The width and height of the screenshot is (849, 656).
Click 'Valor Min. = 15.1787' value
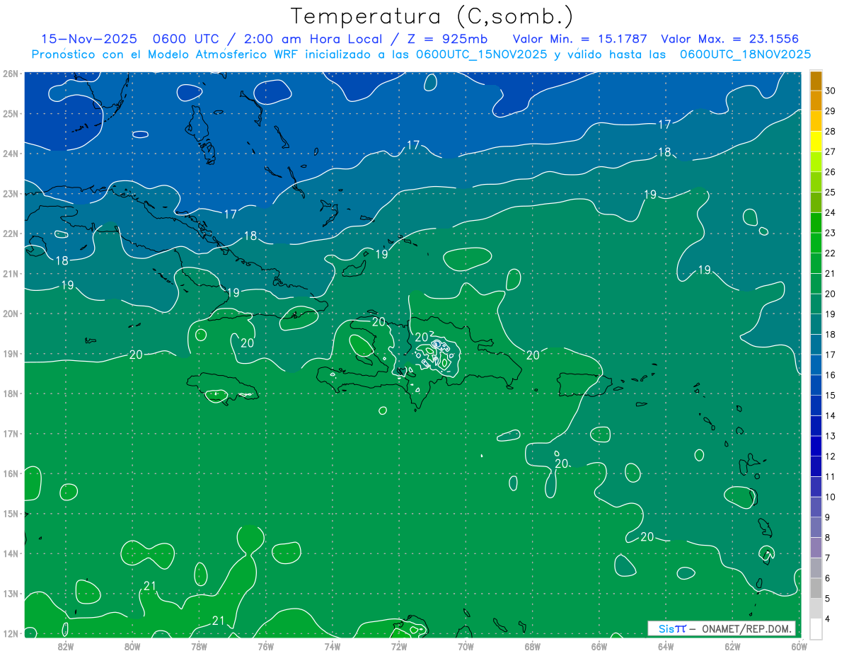tap(580, 39)
